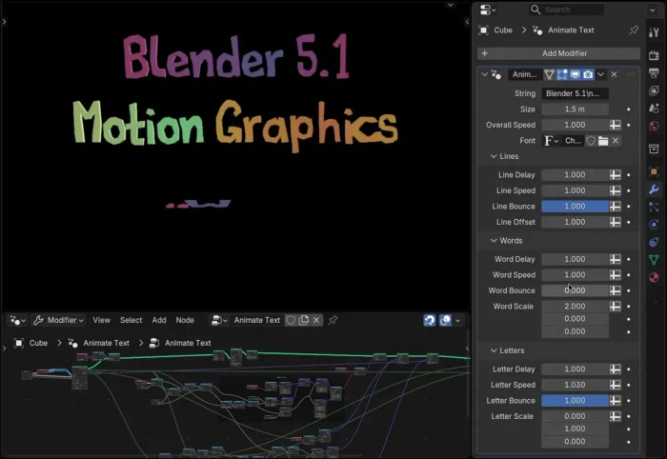The height and width of the screenshot is (459, 667).
Task: Toggle modifier display in render (camera icon)
Action: (588, 74)
